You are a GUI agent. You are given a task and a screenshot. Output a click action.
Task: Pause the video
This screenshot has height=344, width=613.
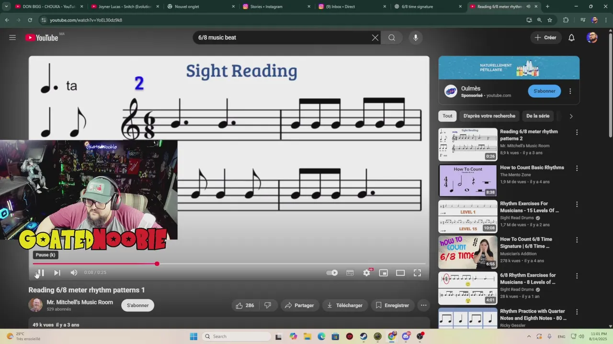[40, 273]
